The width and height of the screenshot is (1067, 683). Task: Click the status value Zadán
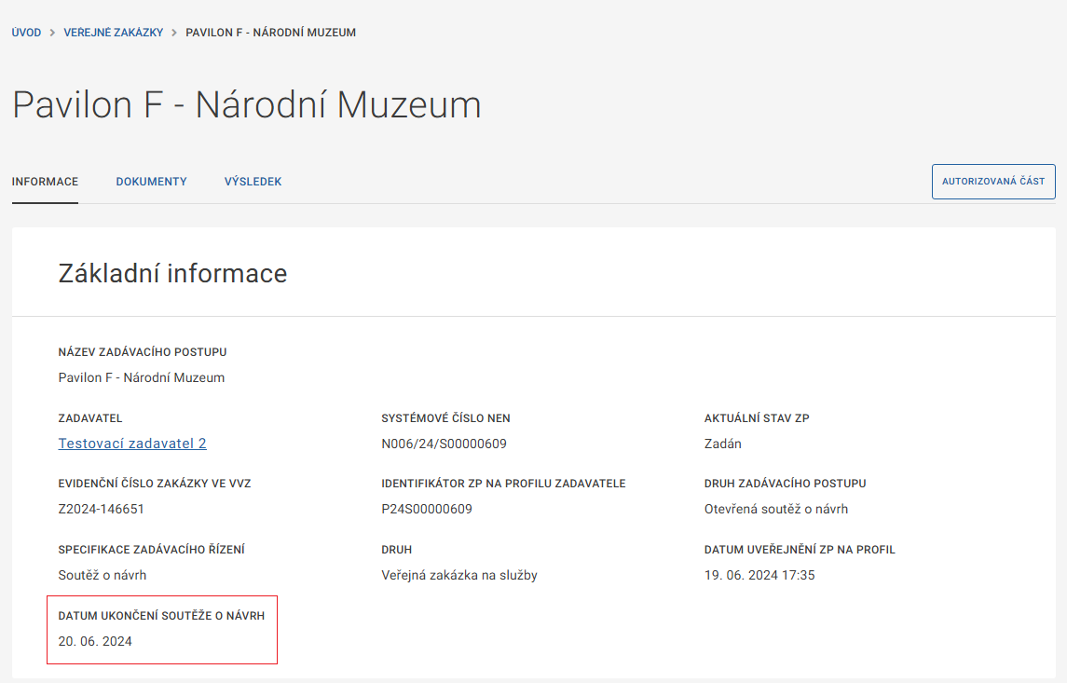pos(722,444)
